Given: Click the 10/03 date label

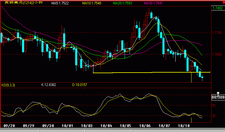Looking at the screenshot, I should click(87, 126).
